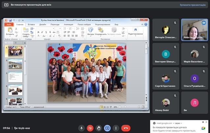Click the zoom in plus icon

click(139, 107)
